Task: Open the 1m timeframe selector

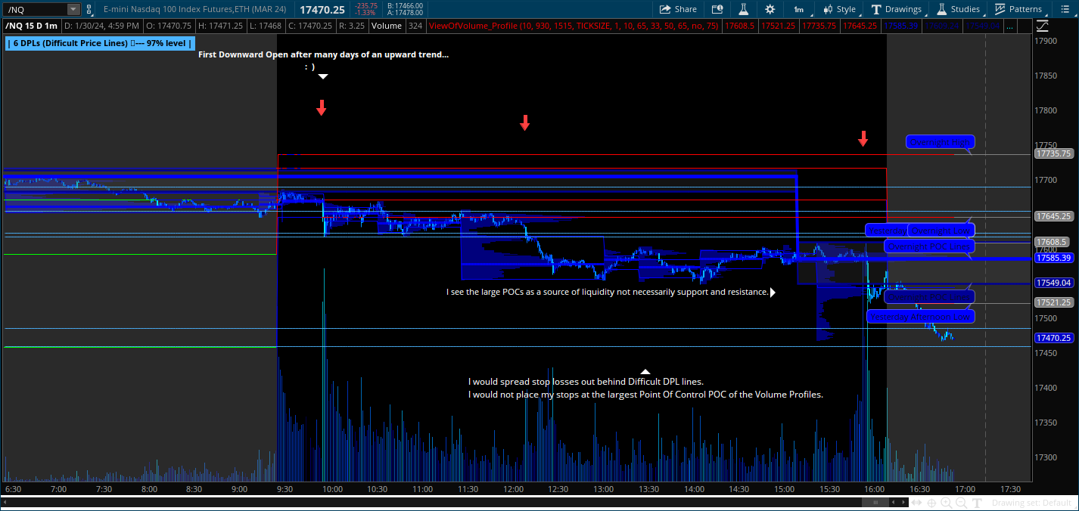Action: (x=798, y=9)
